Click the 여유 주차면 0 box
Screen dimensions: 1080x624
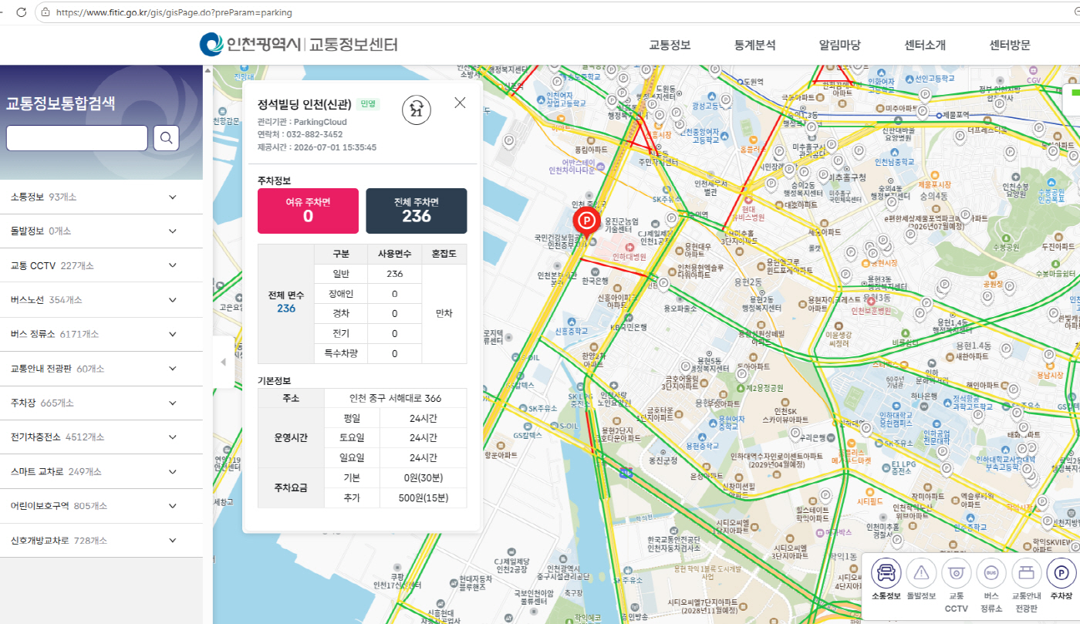(308, 211)
